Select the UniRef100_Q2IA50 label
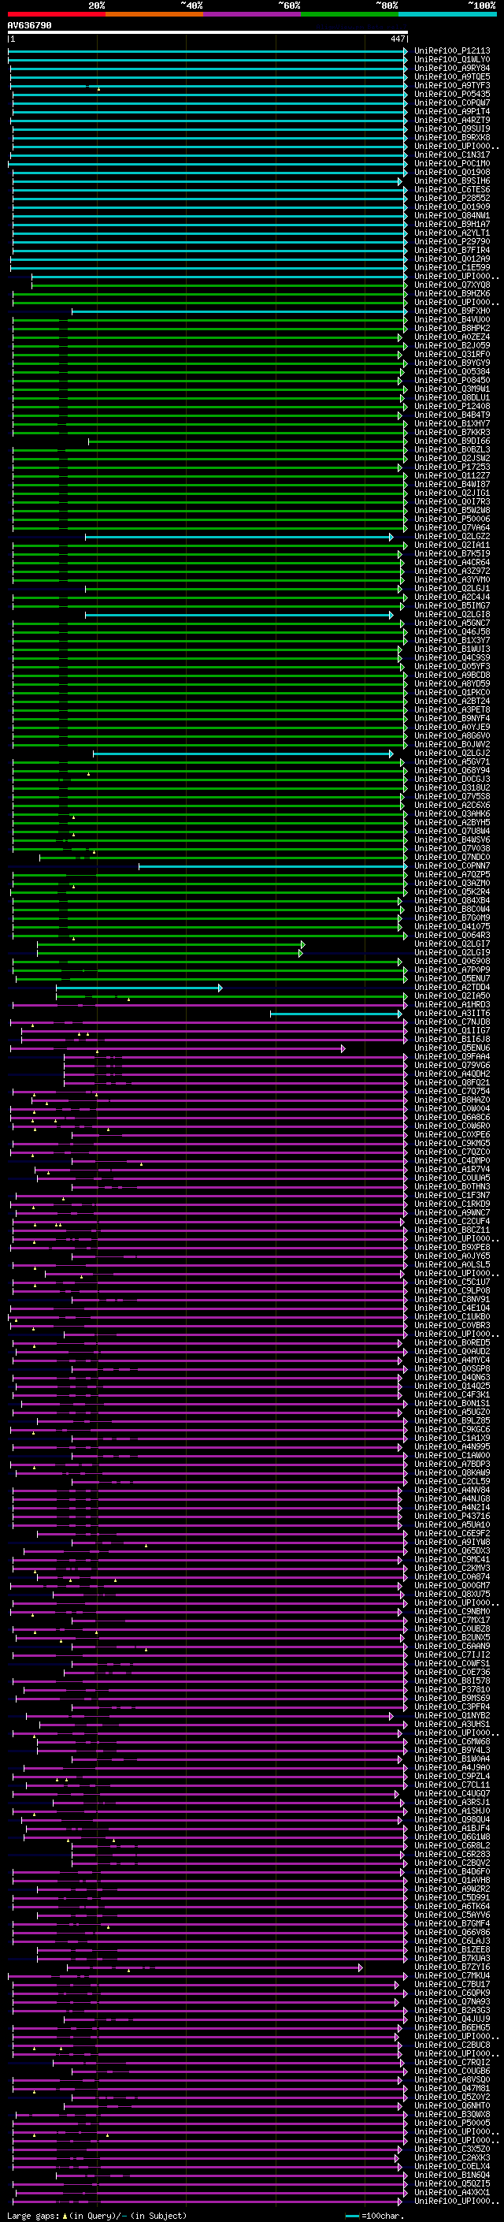The image size is (504, 2222). click(x=452, y=996)
